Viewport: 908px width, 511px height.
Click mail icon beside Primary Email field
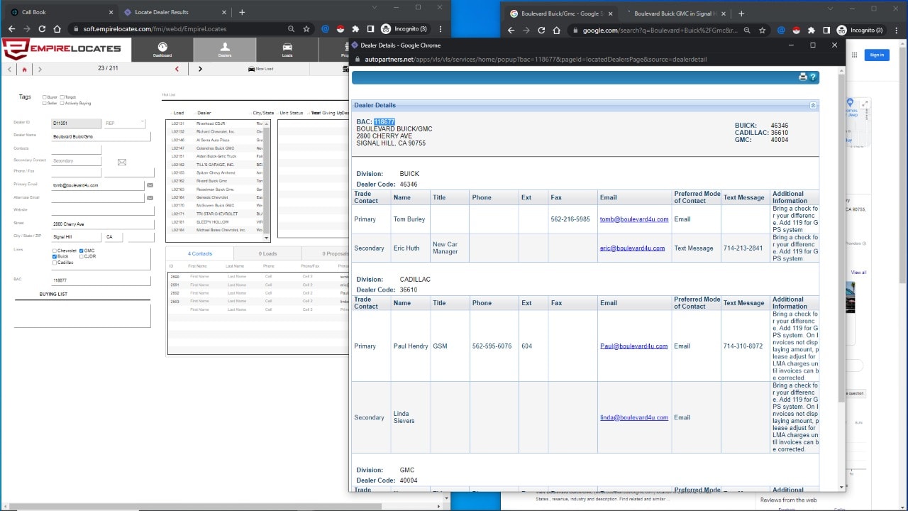(150, 185)
